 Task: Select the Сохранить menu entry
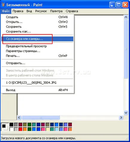[37, 27]
